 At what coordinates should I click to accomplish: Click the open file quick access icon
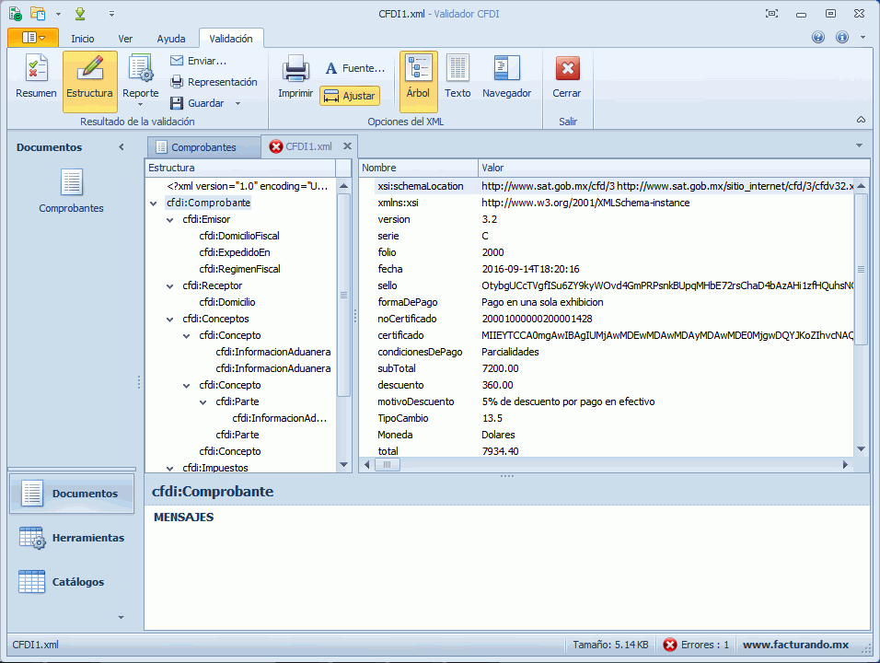point(38,14)
